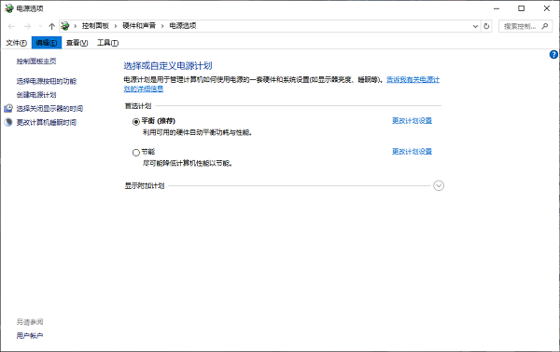Viewport: 560px width, 352px height.
Task: Click the back navigation arrow
Action: [x=11, y=26]
